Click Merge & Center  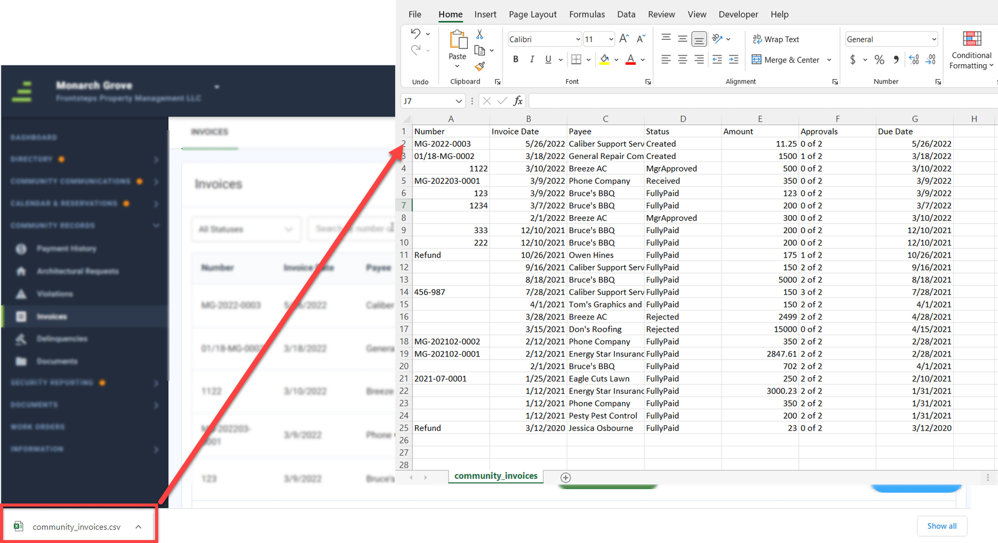click(786, 60)
